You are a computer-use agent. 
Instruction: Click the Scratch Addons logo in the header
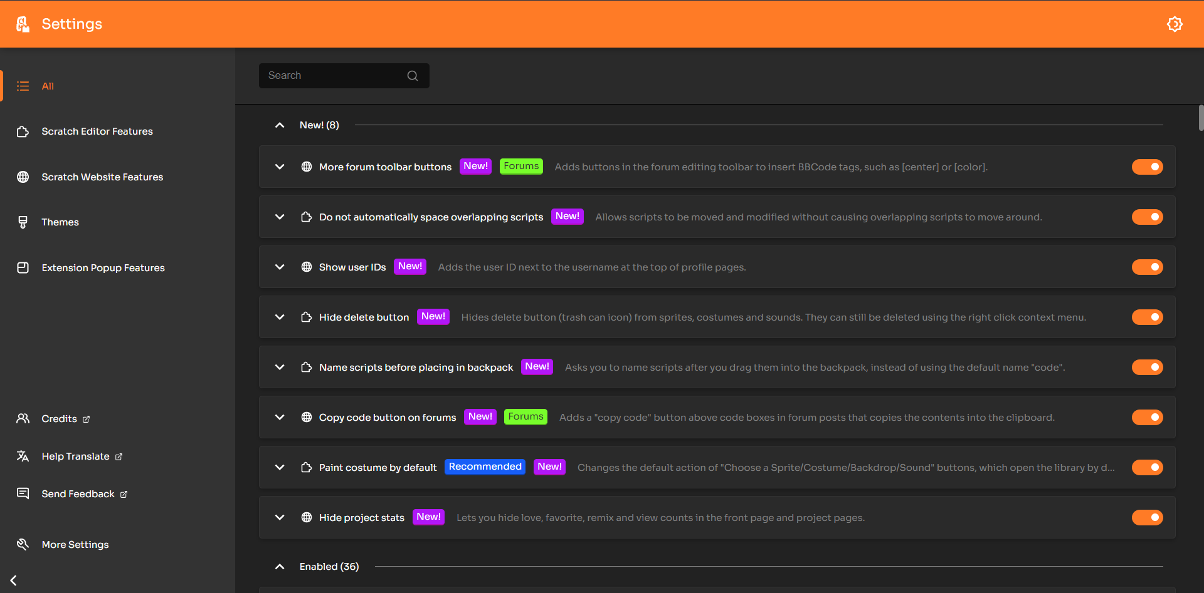point(22,24)
